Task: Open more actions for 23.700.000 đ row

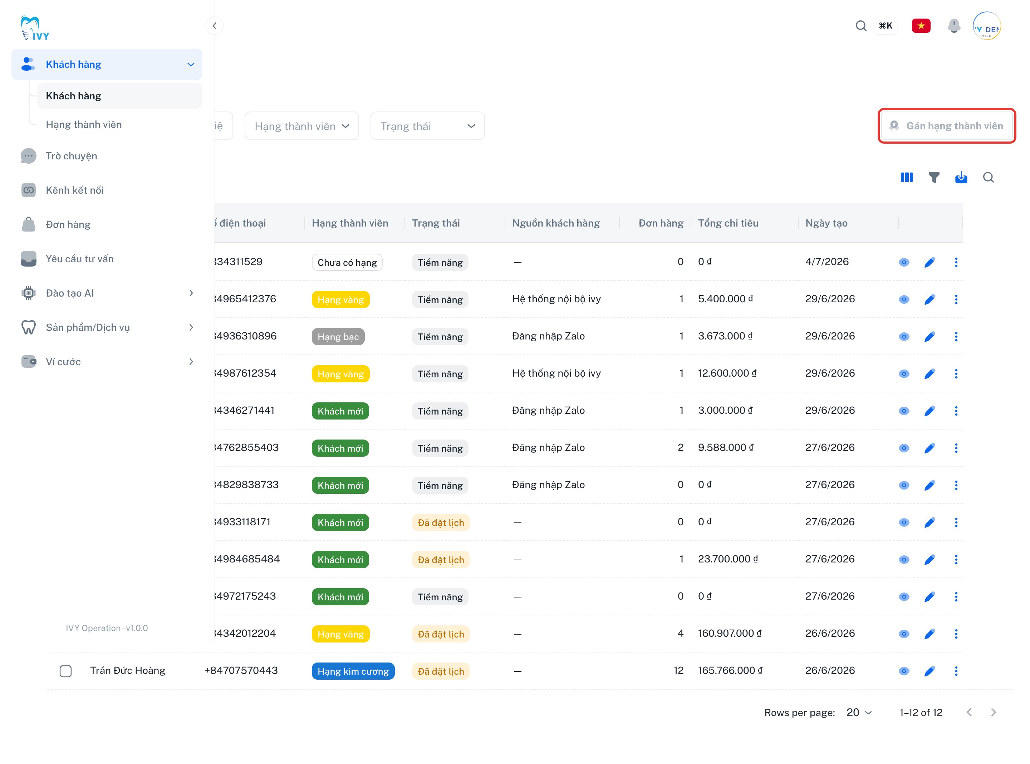Action: pyautogui.click(x=956, y=560)
